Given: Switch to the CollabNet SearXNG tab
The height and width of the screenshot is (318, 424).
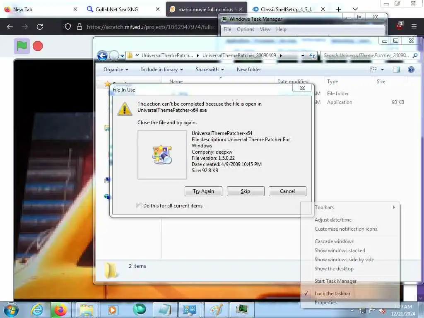Looking at the screenshot, I should tap(123, 9).
